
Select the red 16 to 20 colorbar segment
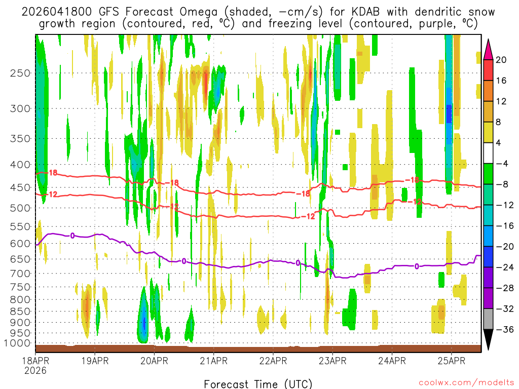tap(488, 70)
